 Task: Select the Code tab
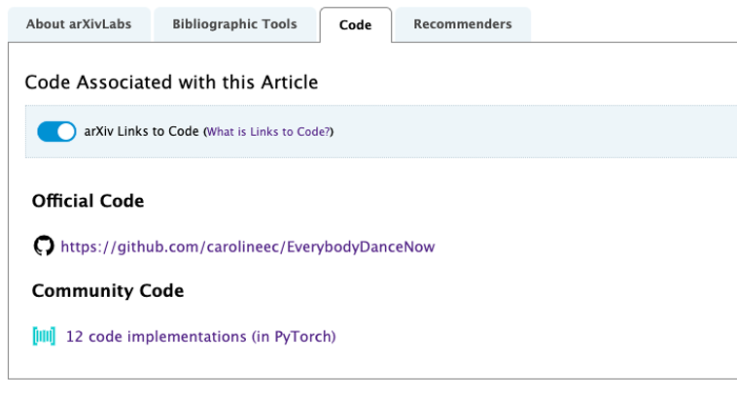(x=355, y=25)
